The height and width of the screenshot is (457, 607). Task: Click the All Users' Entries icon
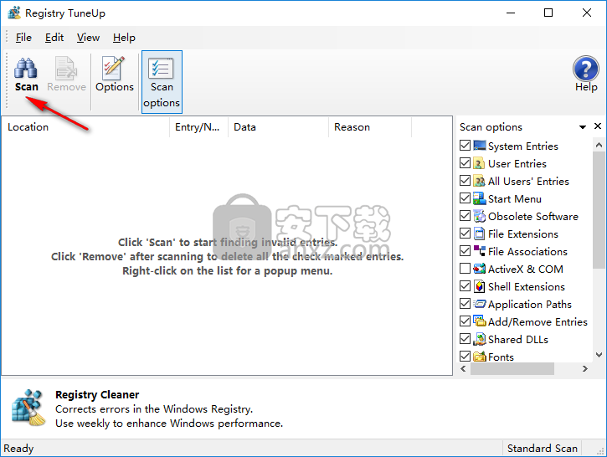point(479,181)
